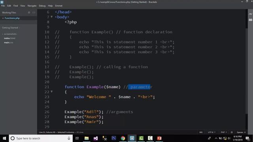The image size is (253, 142).
Task: Open white Camtasia recorder icon on taskbar
Action: coord(150,138)
